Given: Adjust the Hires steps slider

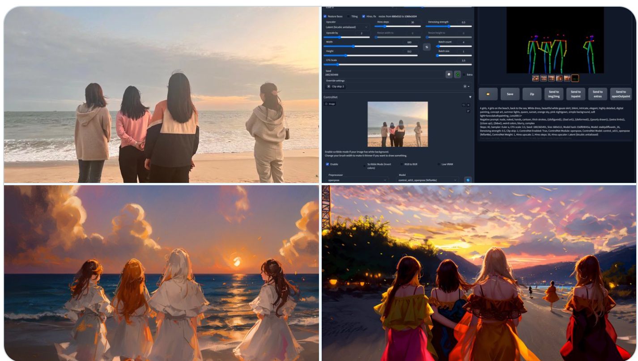Looking at the screenshot, I should 398,26.
